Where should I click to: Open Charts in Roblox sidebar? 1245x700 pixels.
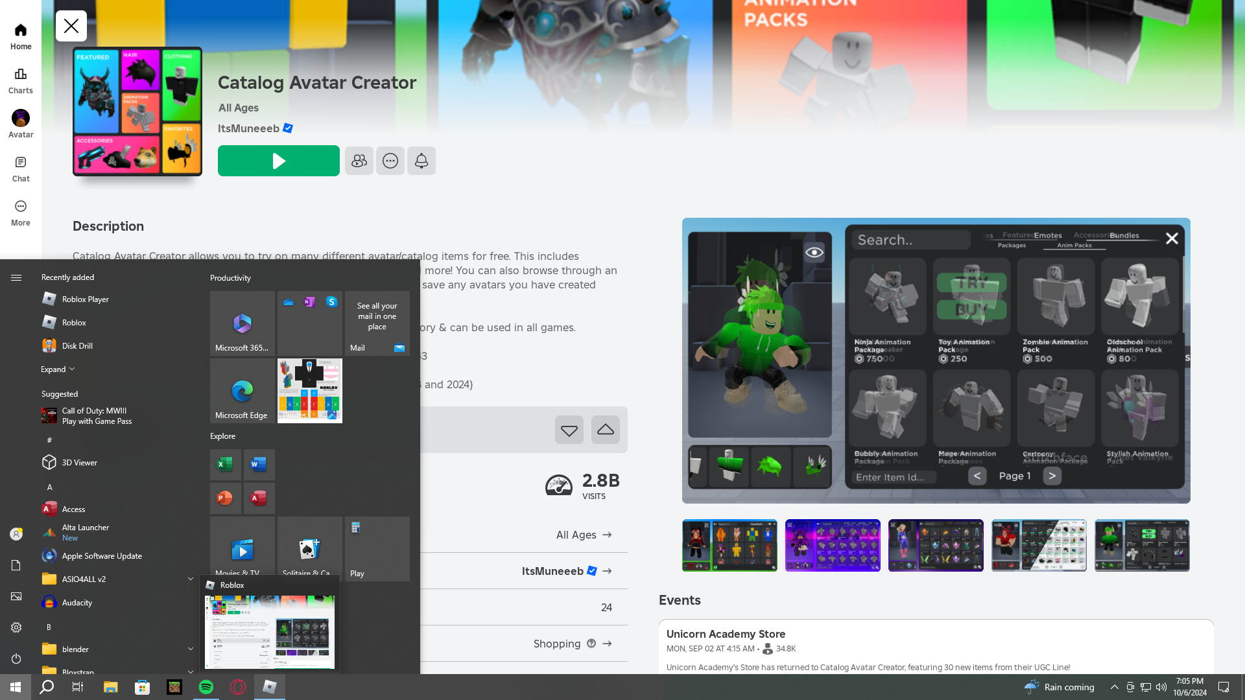pyautogui.click(x=21, y=80)
